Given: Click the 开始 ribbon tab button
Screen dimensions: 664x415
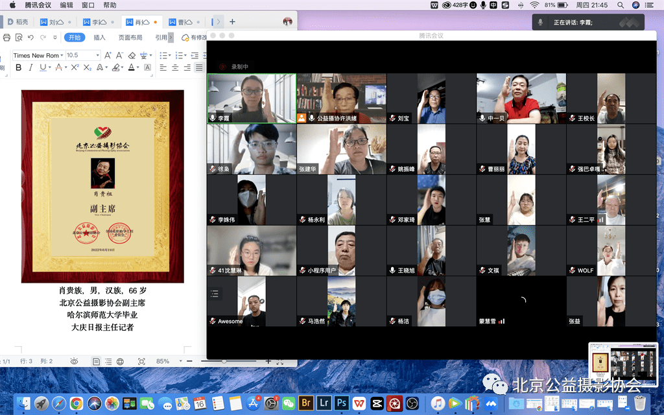Looking at the screenshot, I should (x=75, y=38).
